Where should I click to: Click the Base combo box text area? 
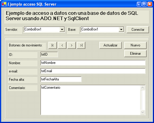click(100, 29)
